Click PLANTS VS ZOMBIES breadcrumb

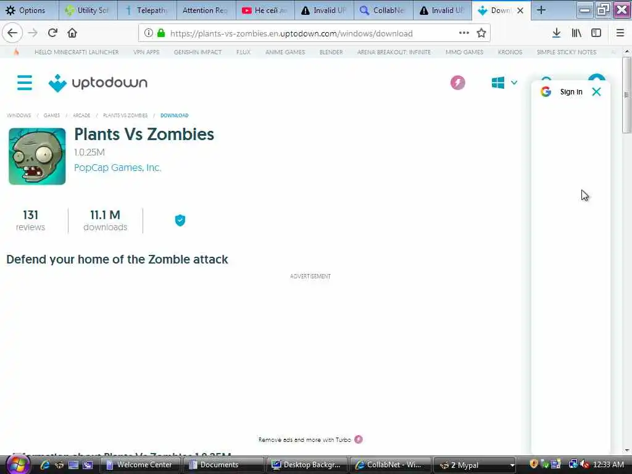[125, 115]
